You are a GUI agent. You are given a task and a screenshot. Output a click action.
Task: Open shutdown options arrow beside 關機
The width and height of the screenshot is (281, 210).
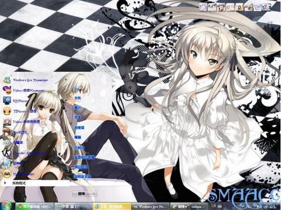coord(94,194)
